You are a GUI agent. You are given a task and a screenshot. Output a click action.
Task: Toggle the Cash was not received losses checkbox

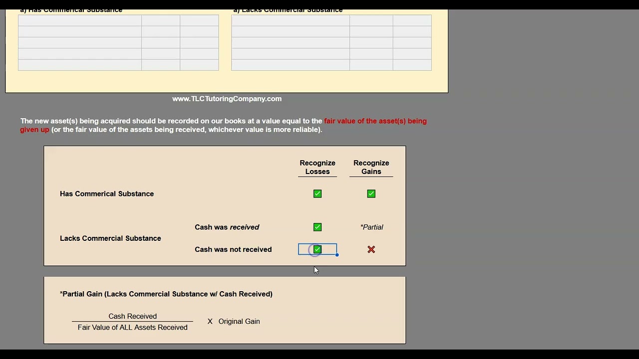coord(318,249)
